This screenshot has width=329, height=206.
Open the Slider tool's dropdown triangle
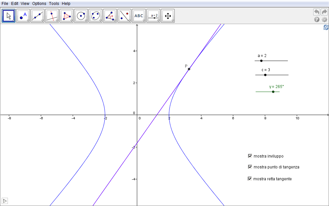(158, 21)
